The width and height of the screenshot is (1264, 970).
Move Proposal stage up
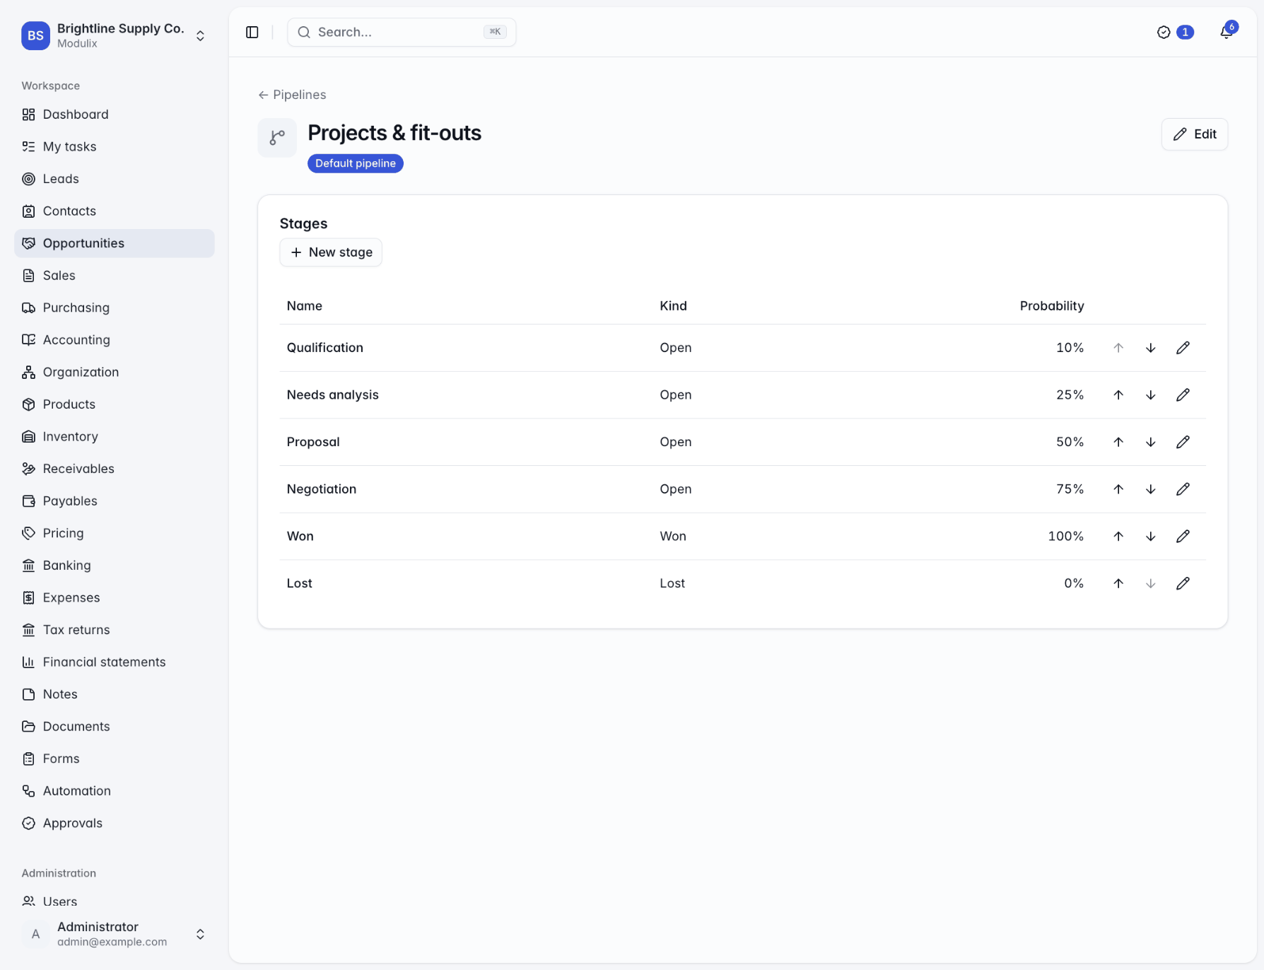[x=1118, y=442]
